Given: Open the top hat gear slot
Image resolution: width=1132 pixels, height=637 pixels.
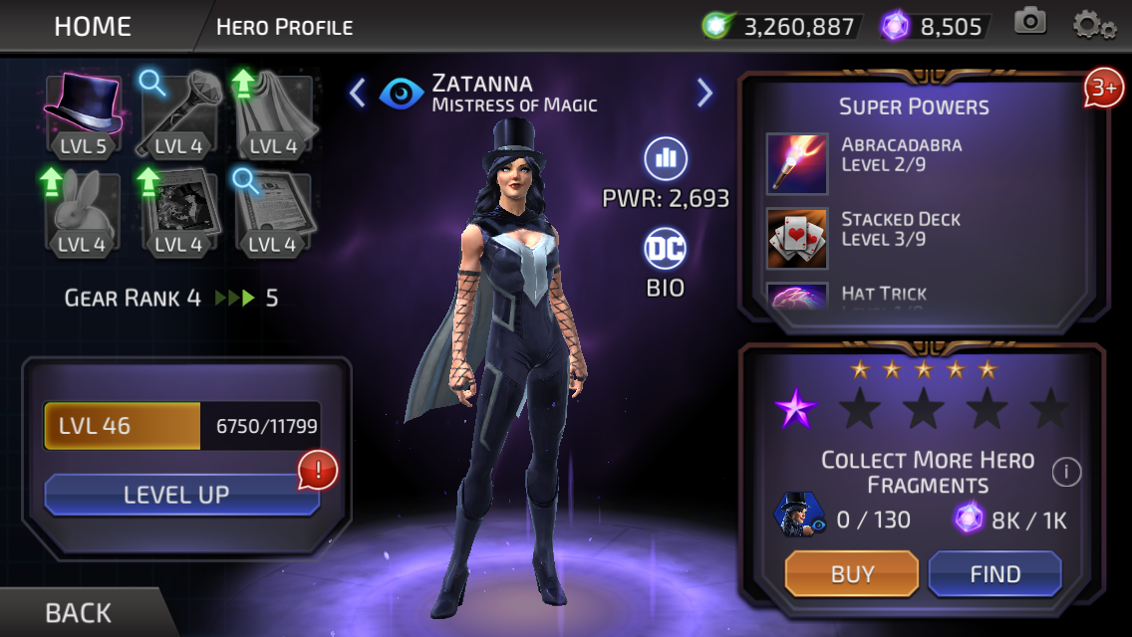Looking at the screenshot, I should (83, 114).
